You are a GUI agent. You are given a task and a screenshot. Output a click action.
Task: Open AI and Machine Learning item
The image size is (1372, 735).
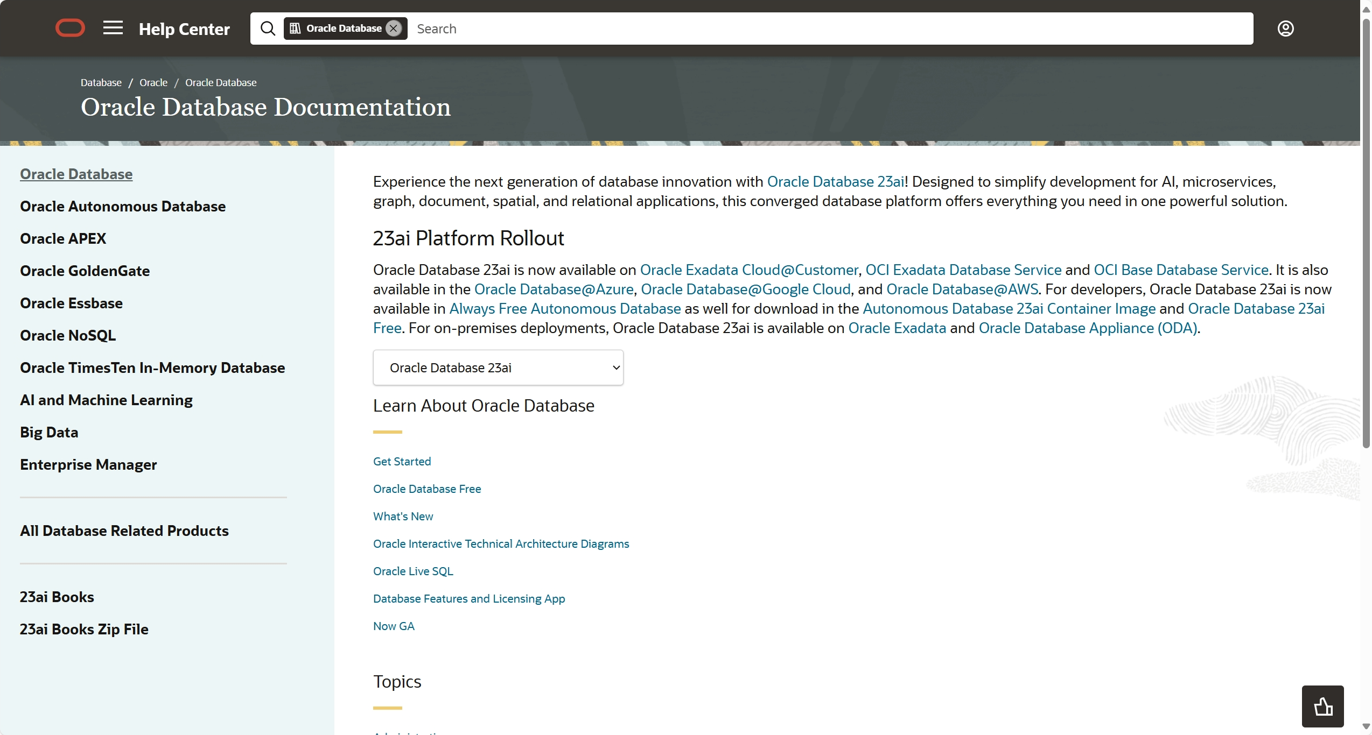point(106,400)
